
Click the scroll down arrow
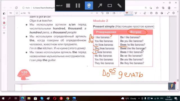178,90
